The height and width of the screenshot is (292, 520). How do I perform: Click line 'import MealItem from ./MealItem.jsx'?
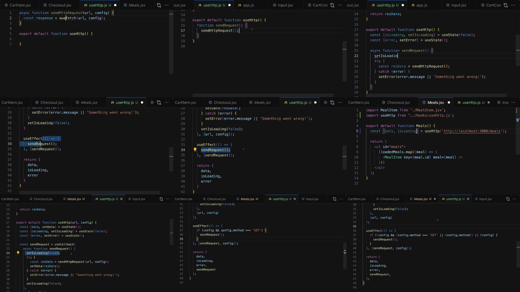[406, 110]
